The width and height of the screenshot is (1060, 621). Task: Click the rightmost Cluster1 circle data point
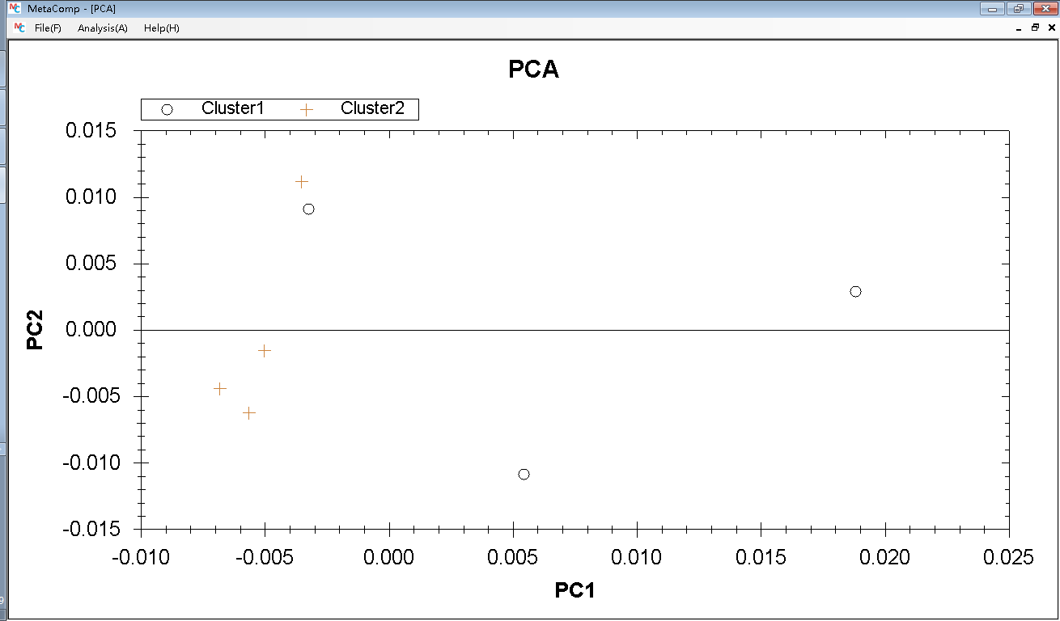point(855,291)
